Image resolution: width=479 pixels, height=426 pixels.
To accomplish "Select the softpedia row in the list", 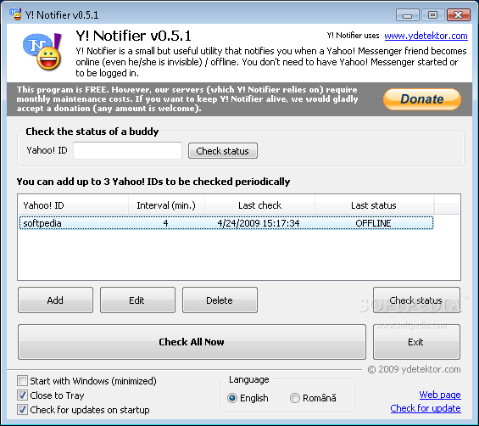I will 226,223.
